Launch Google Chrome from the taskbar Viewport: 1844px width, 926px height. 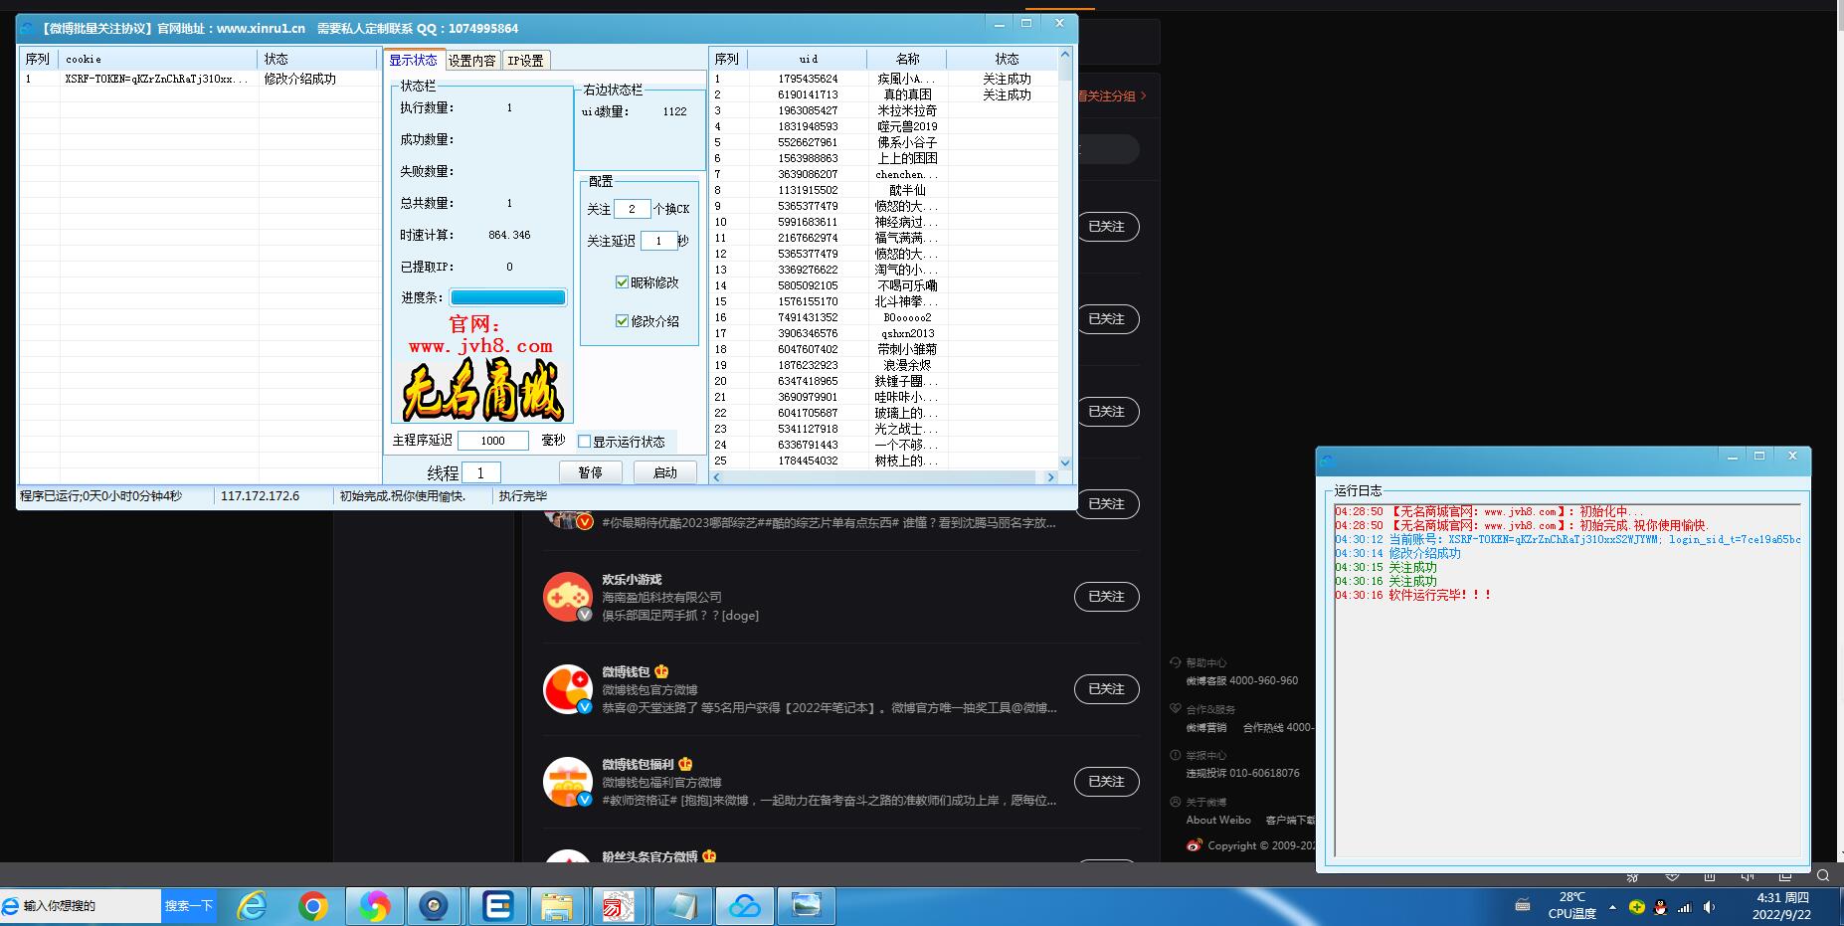coord(313,906)
